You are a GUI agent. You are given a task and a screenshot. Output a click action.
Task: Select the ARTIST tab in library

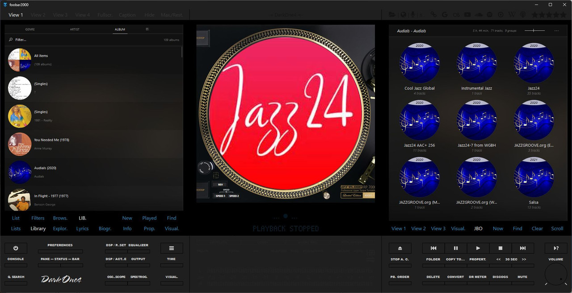coord(75,29)
